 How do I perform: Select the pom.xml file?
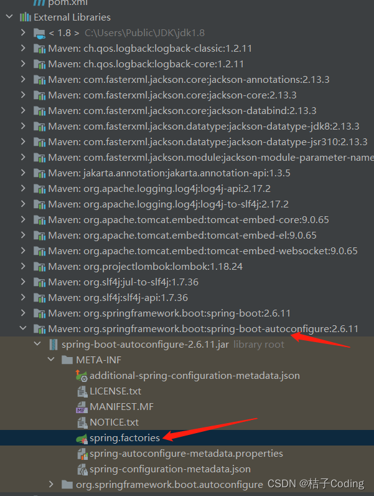pyautogui.click(x=68, y=3)
